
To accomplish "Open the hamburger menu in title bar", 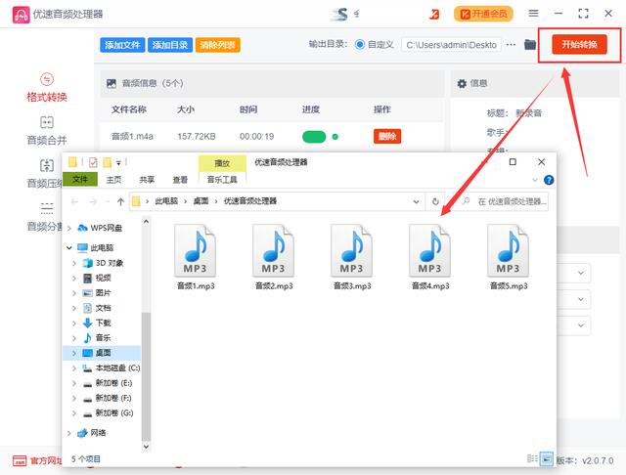I will (x=533, y=14).
